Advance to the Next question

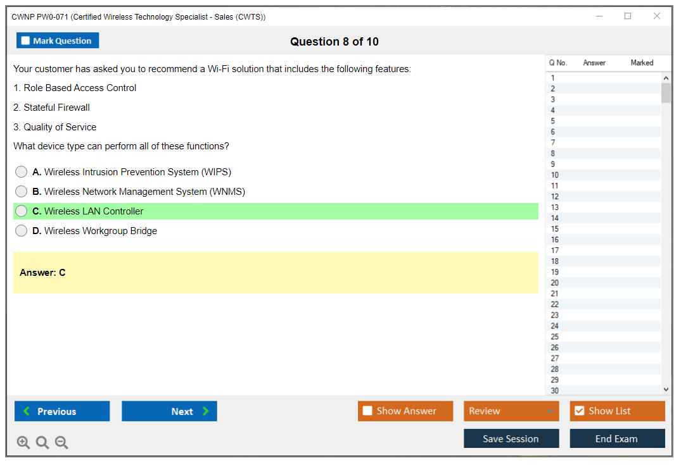tap(169, 411)
